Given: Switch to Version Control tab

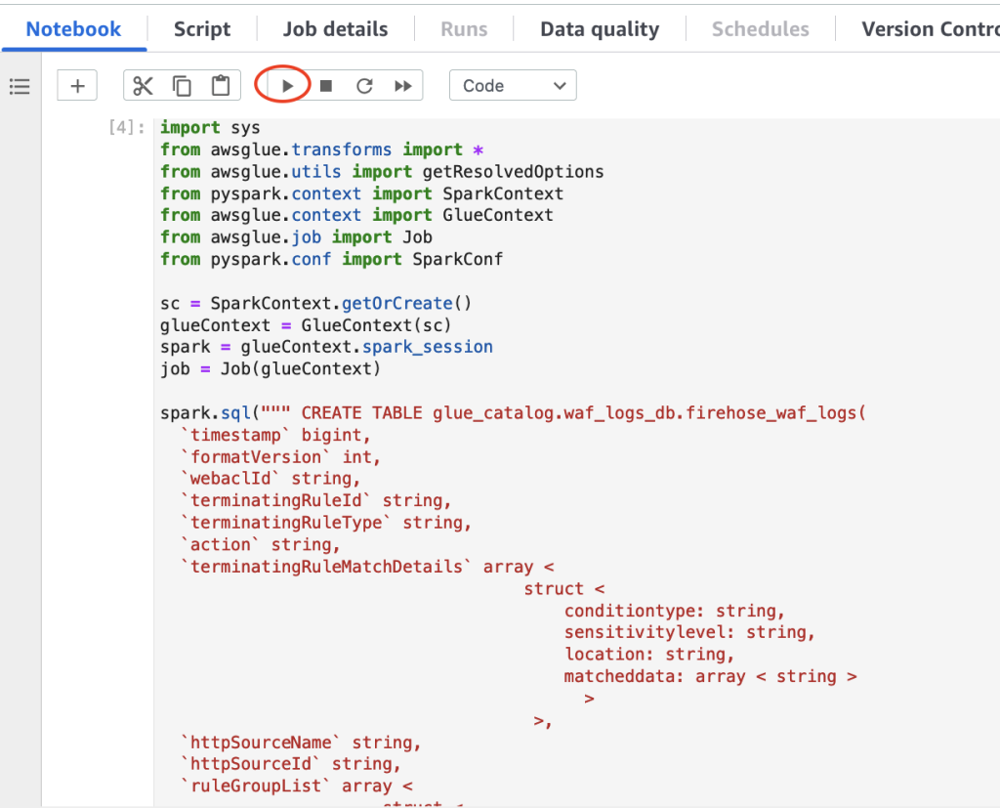Looking at the screenshot, I should pyautogui.click(x=930, y=28).
